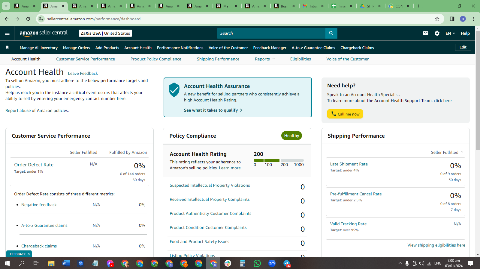
Task: Select Manage All Inventory in nav bar
Action: tap(39, 48)
